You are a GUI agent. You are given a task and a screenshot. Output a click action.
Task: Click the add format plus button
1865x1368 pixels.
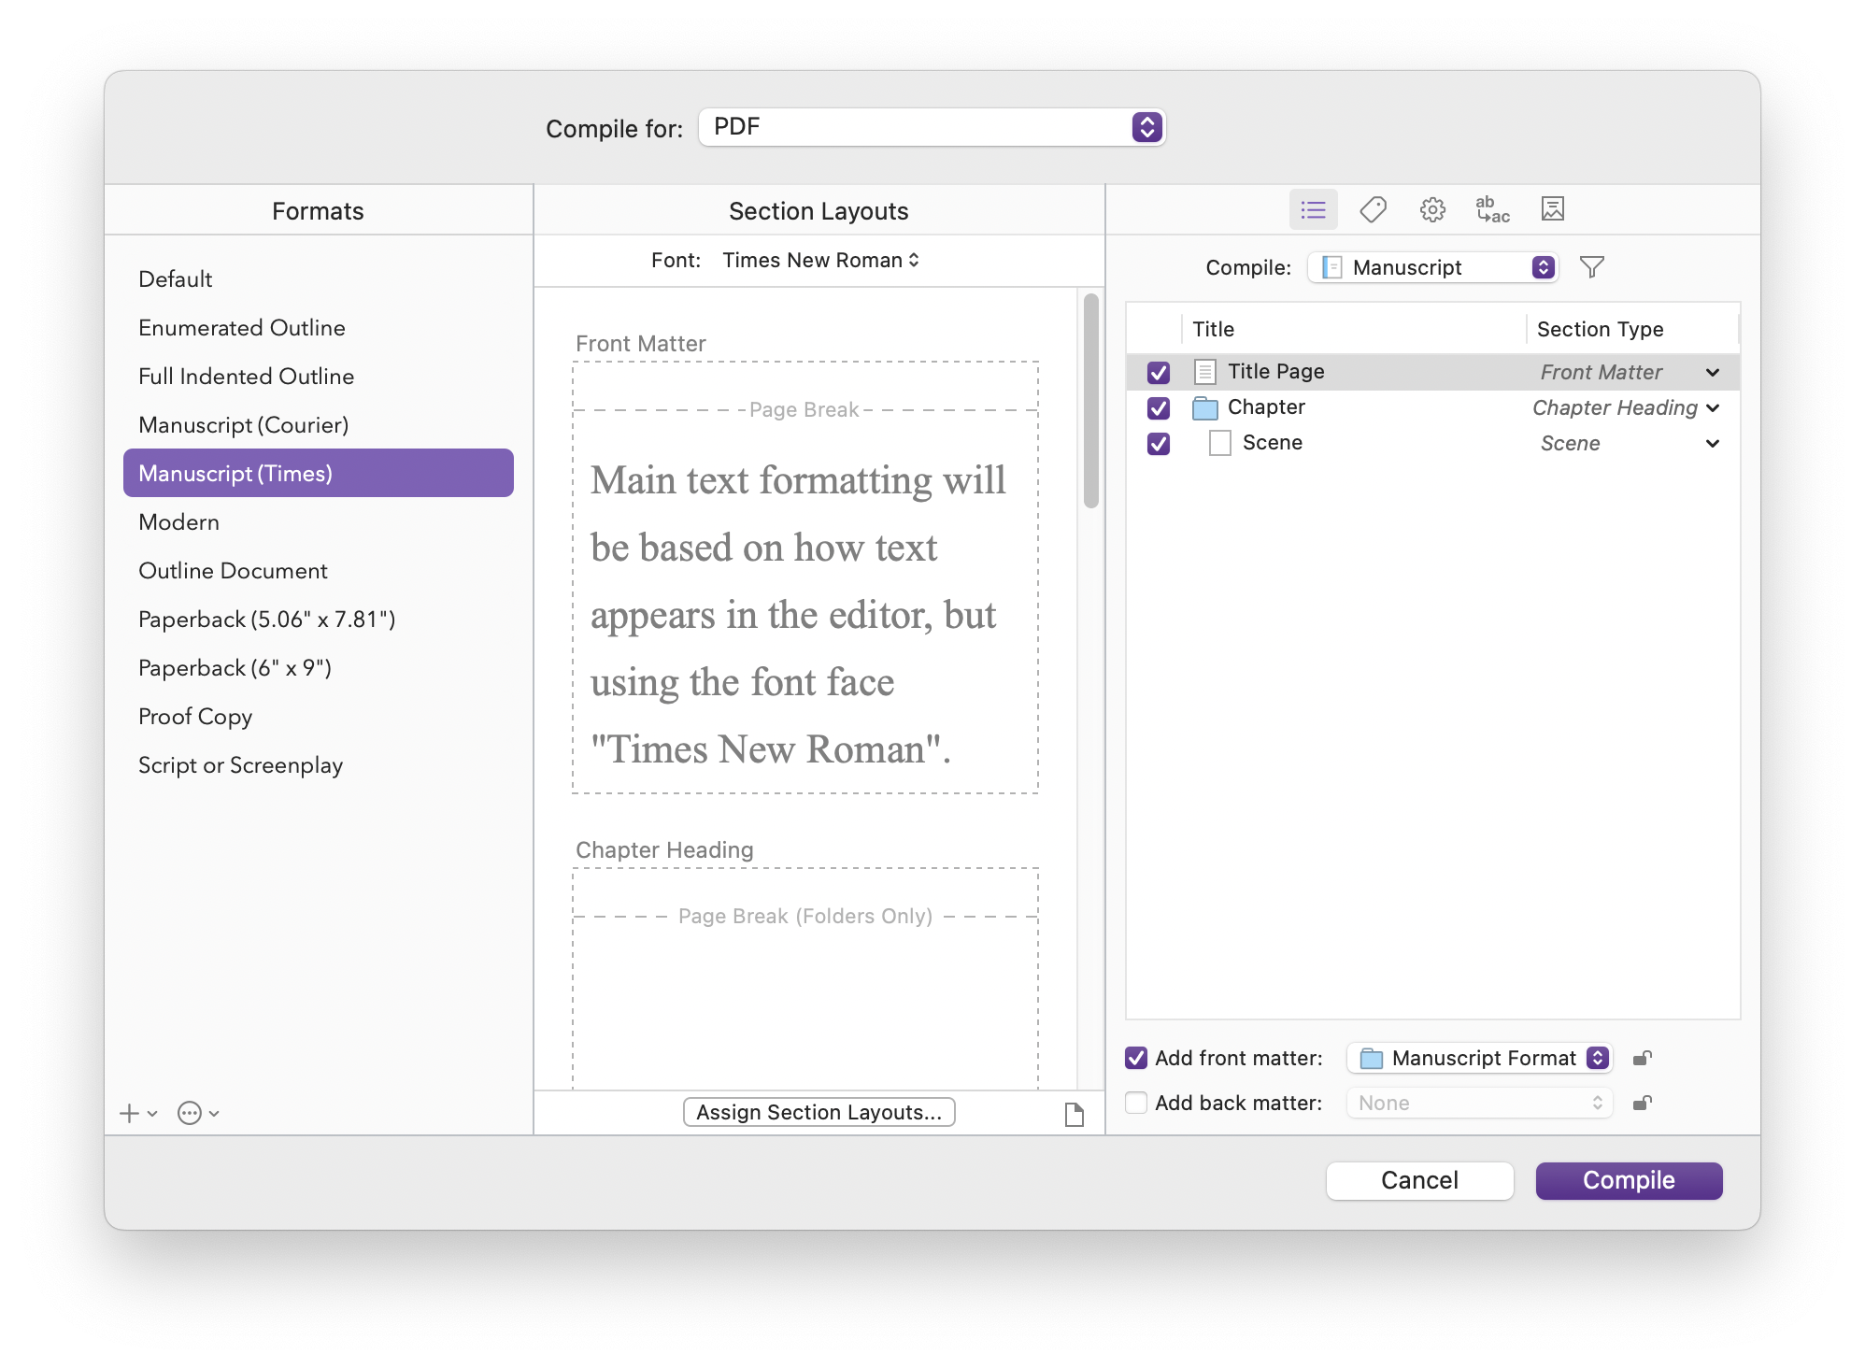coord(130,1113)
